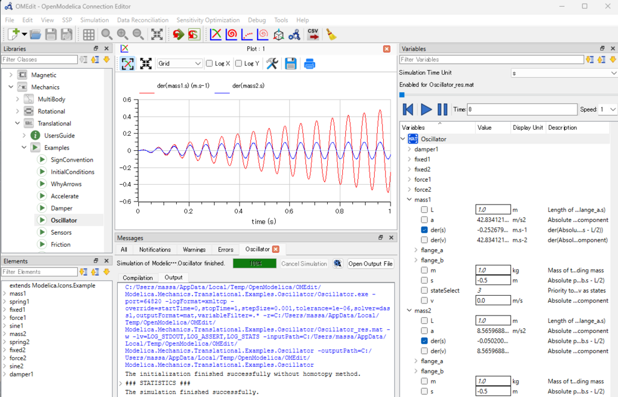The width and height of the screenshot is (618, 397).
Task: Open the Simulation Time Unit dropdown
Action: click(x=563, y=72)
